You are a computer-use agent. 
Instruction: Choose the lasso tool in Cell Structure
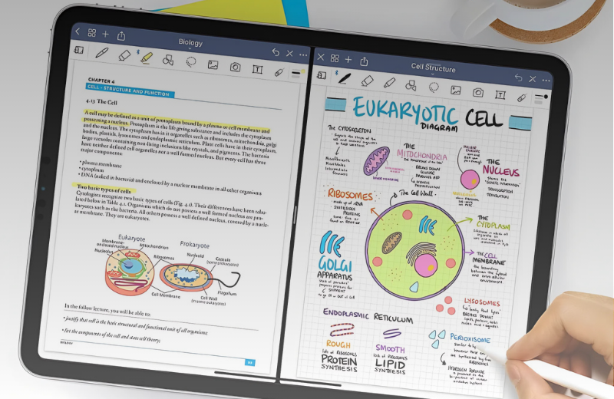coord(434,87)
